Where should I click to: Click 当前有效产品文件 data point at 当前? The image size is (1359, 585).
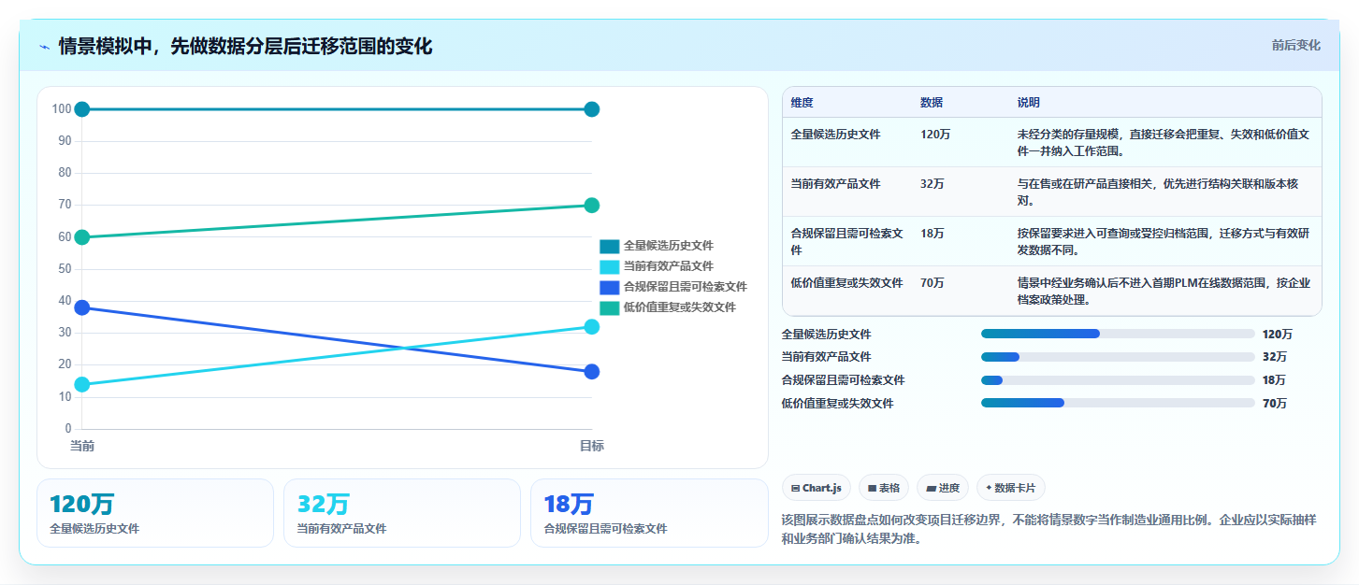(x=82, y=384)
